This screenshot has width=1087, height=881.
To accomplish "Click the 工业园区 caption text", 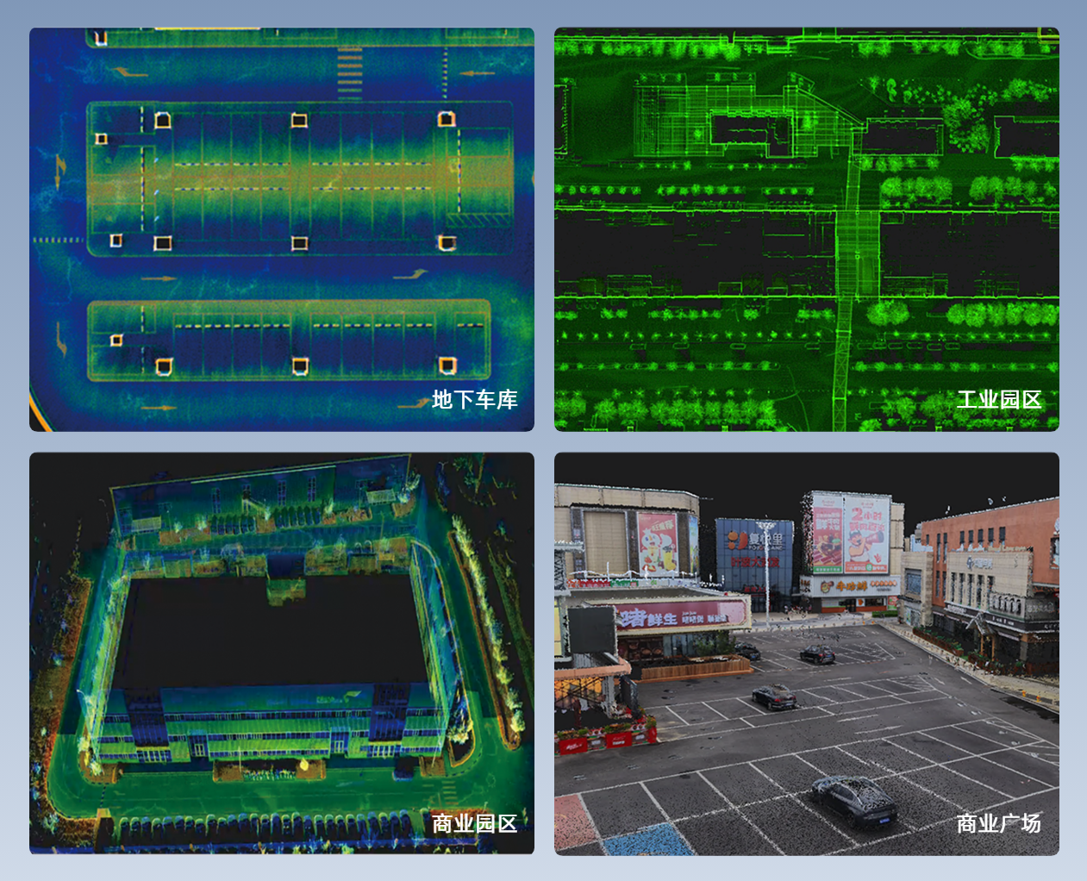I will point(998,399).
